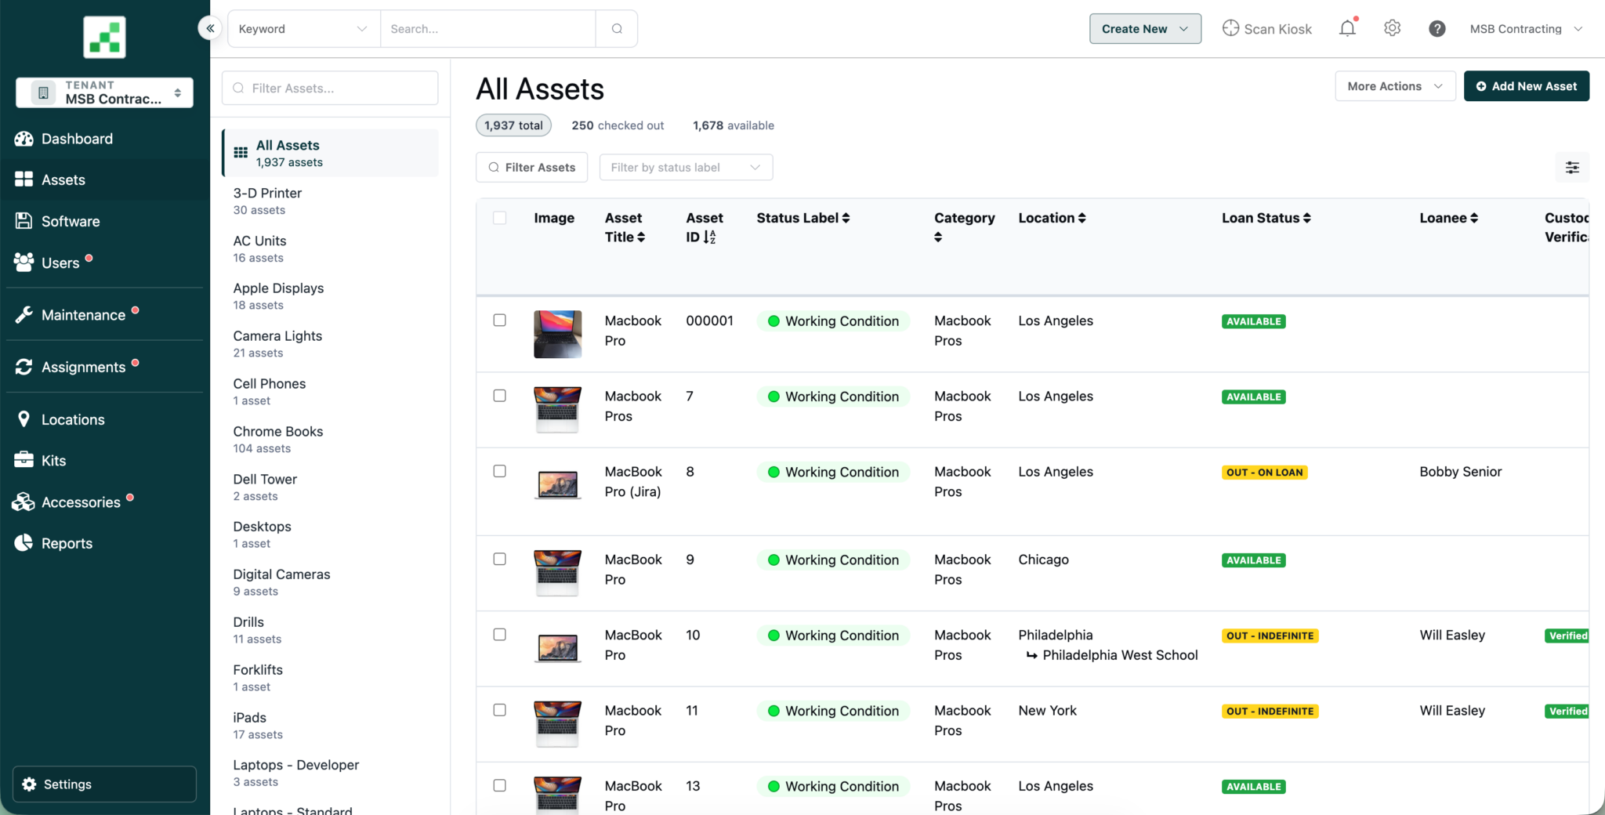1605x815 pixels.
Task: Check the box for asset 000001
Action: point(499,320)
